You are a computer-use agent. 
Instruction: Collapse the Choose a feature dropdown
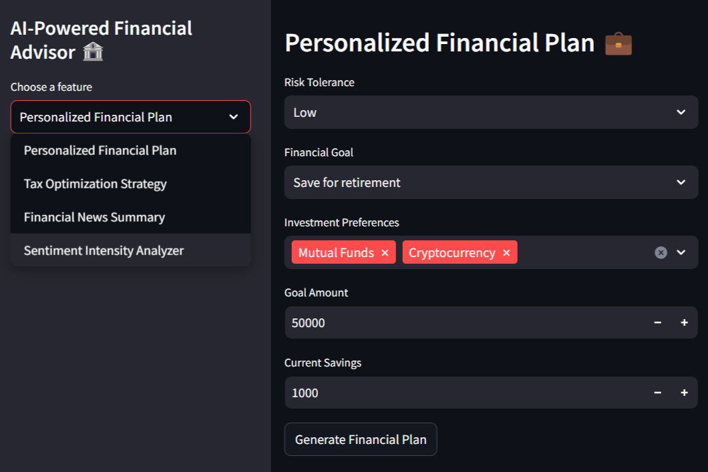[x=233, y=117]
